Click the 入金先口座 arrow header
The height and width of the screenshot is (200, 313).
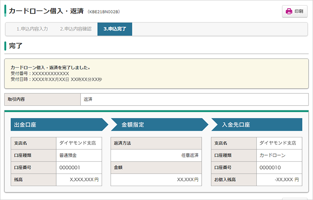point(257,125)
